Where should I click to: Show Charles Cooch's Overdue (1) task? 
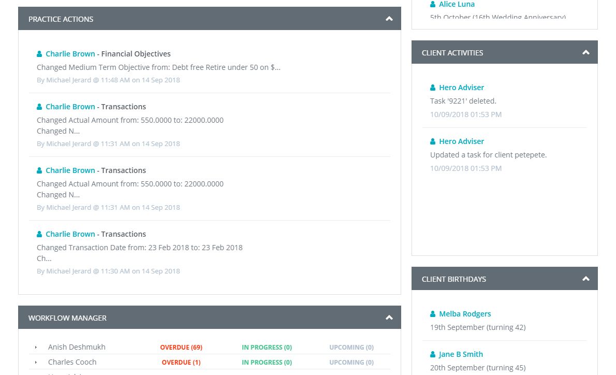coord(181,362)
